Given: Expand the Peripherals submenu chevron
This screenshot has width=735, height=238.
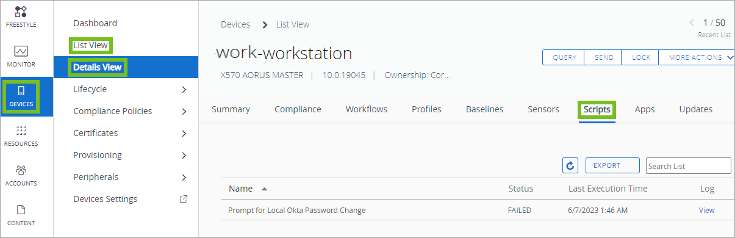Looking at the screenshot, I should tap(184, 178).
